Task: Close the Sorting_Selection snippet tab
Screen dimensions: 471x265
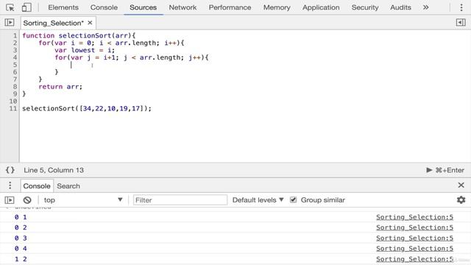Action: (90, 23)
